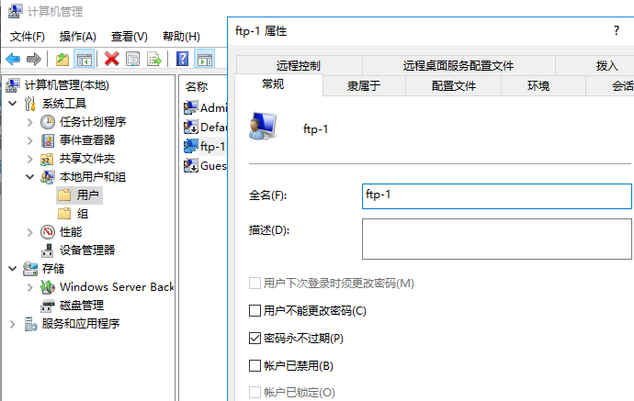634x401 pixels.
Task: Toggle the Show/Hide console tree icon
Action: 85,60
